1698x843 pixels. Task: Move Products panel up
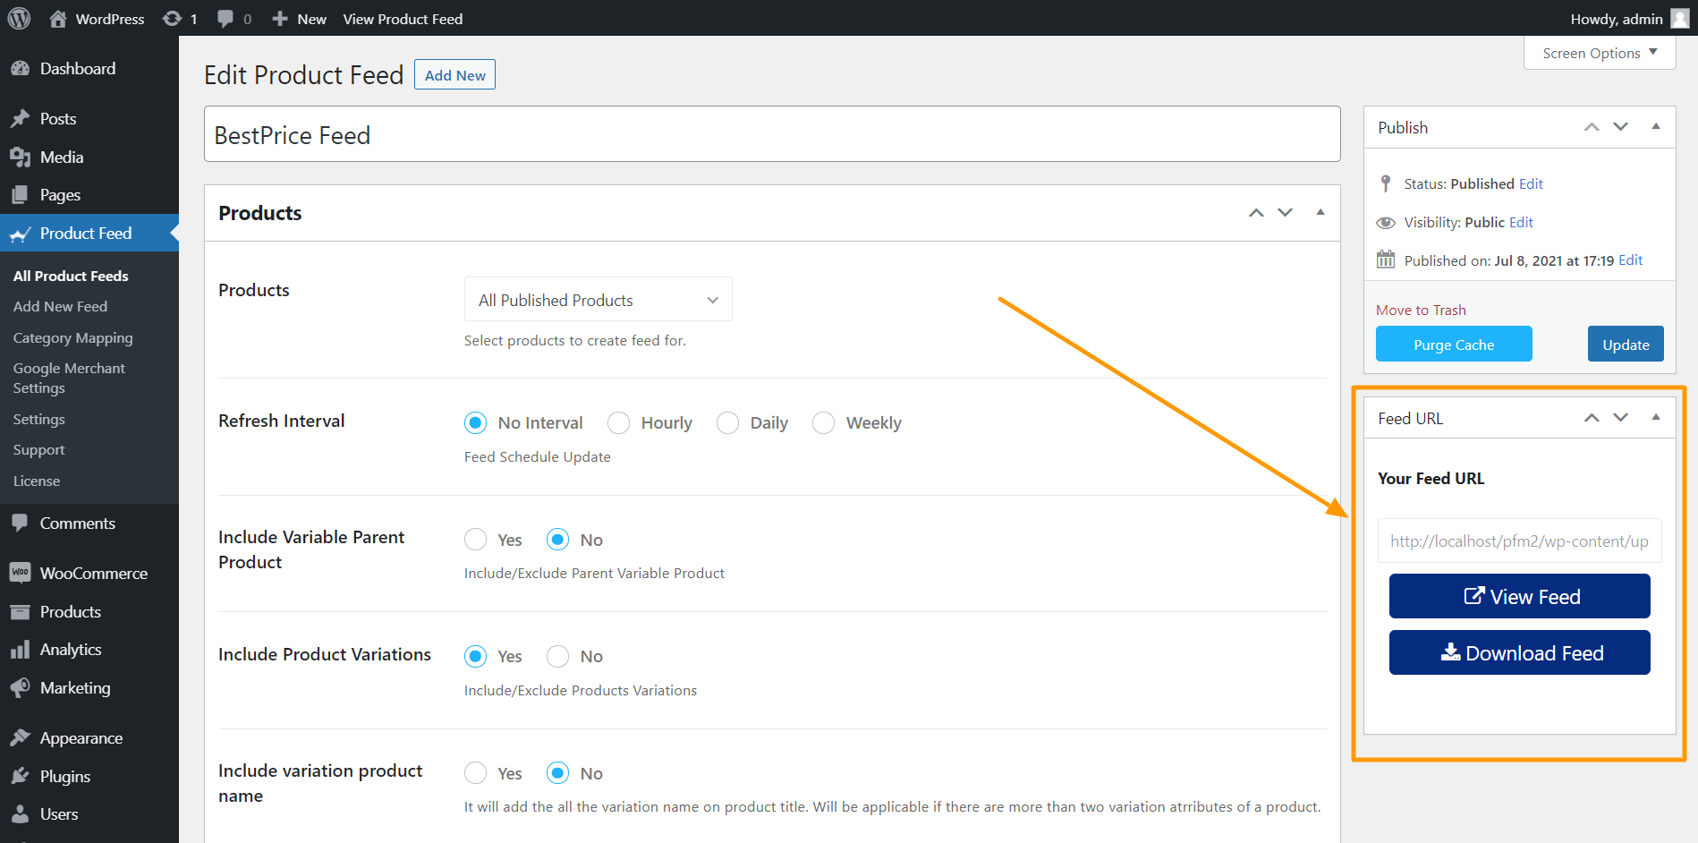coord(1256,213)
